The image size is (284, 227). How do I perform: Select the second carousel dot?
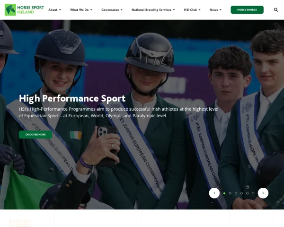click(230, 193)
